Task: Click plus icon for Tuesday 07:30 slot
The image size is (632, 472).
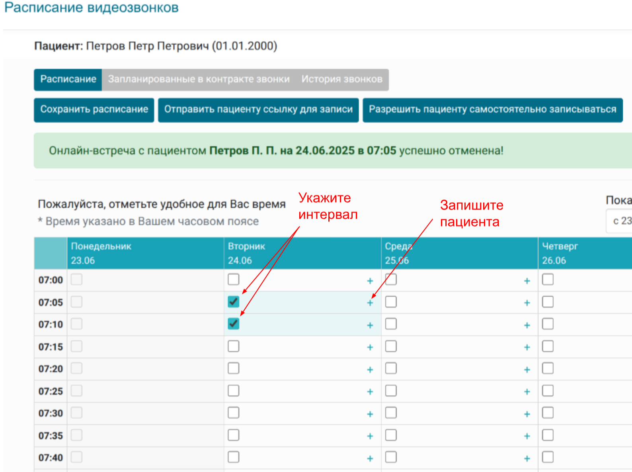Action: click(x=370, y=414)
